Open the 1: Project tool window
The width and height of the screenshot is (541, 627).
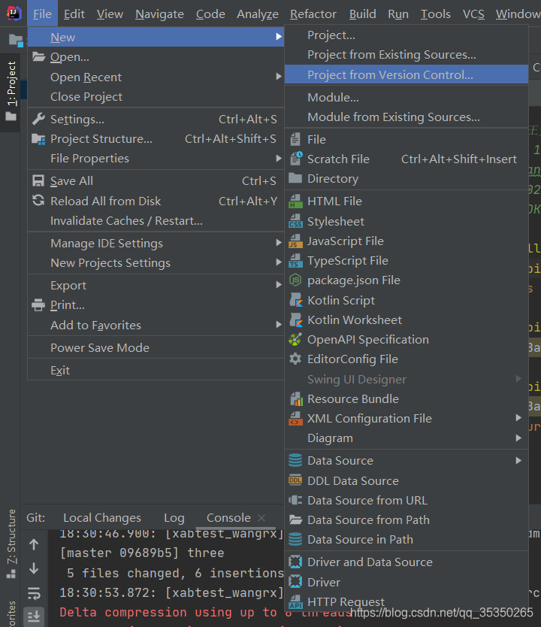tap(11, 91)
